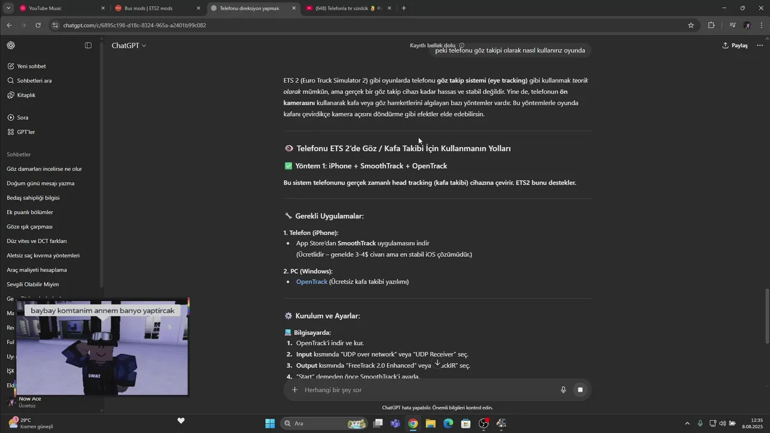Focus the Herhangi bir şey sor input
The image size is (770, 433).
click(427, 390)
